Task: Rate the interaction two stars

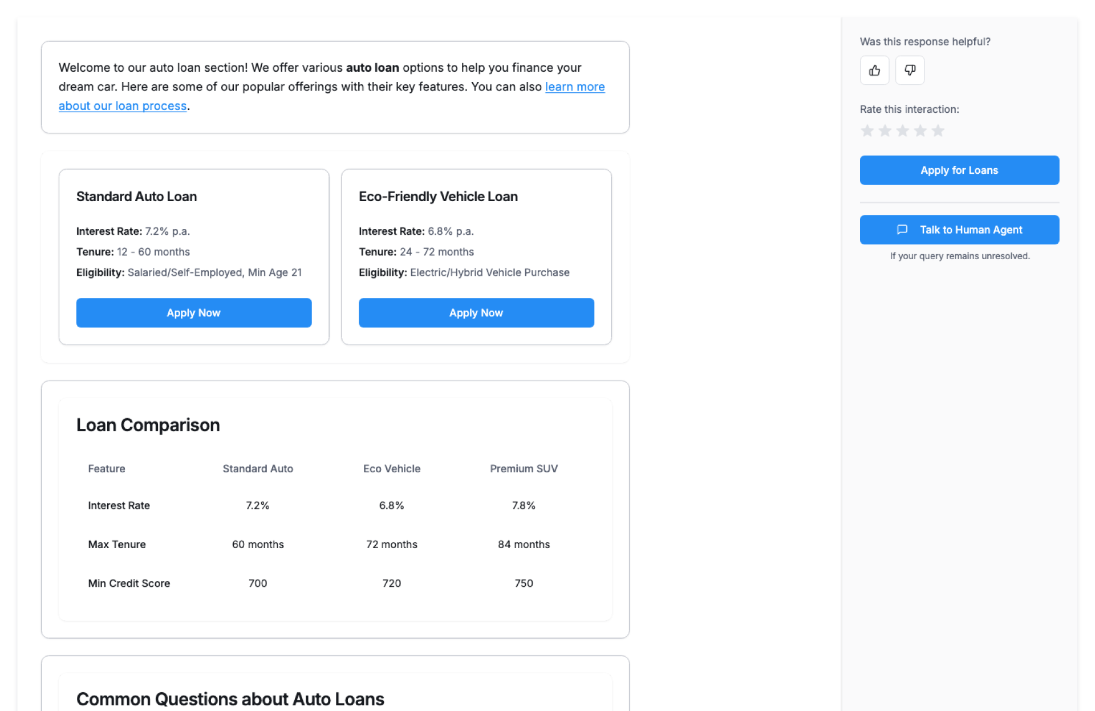Action: click(x=885, y=131)
